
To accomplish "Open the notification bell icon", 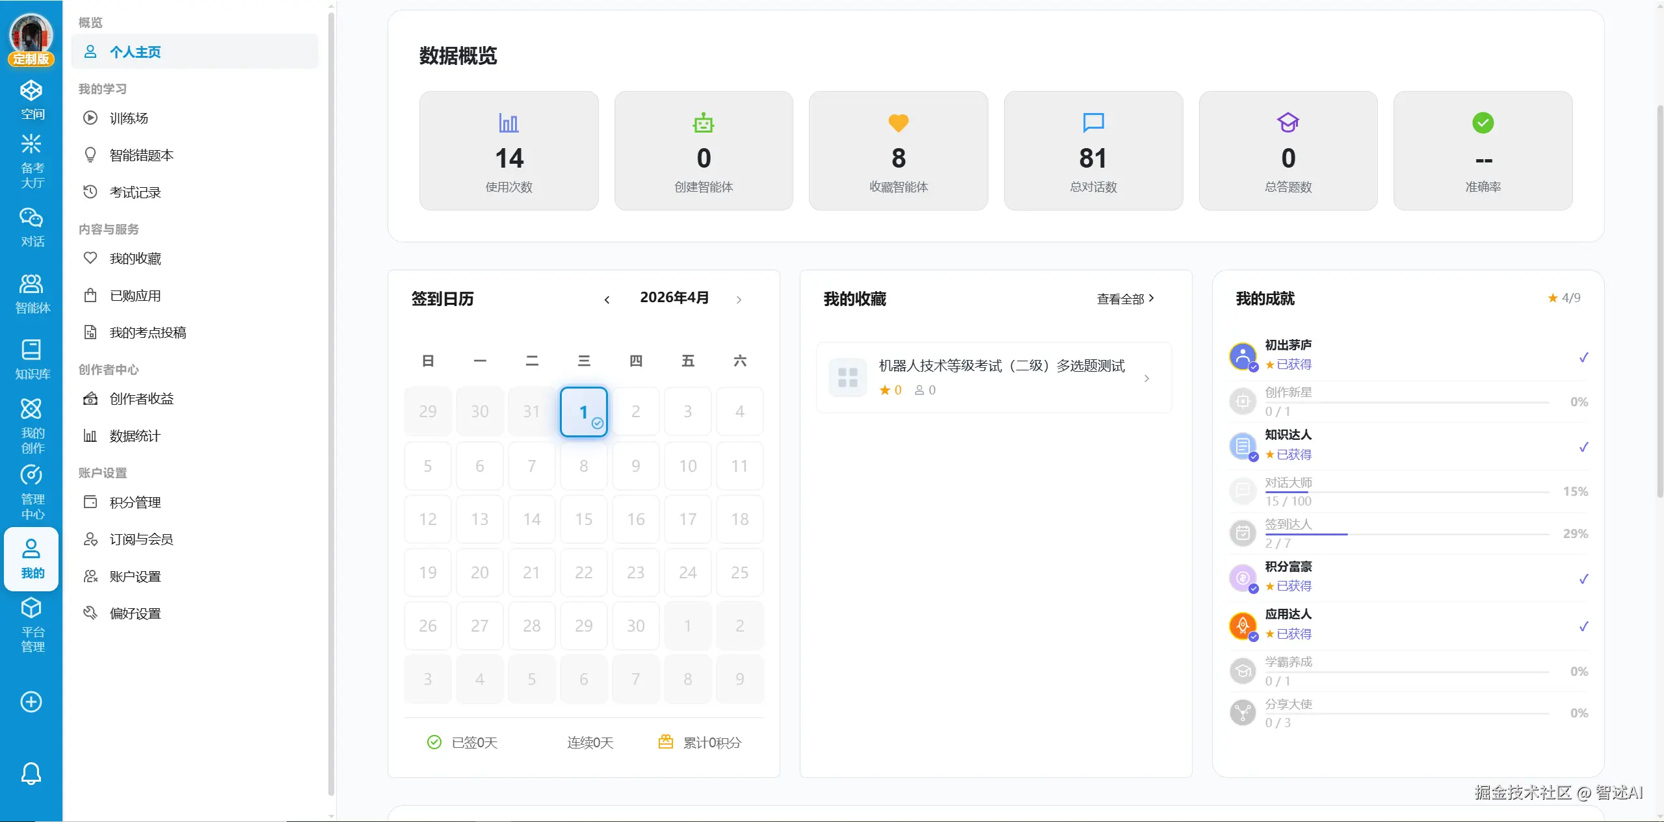I will point(31,773).
